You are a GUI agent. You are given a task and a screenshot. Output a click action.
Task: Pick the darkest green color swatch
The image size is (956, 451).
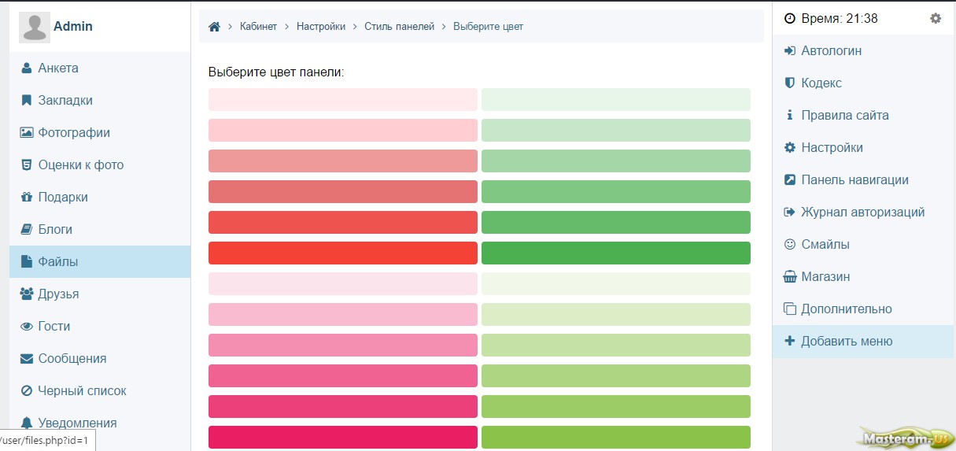tap(616, 253)
